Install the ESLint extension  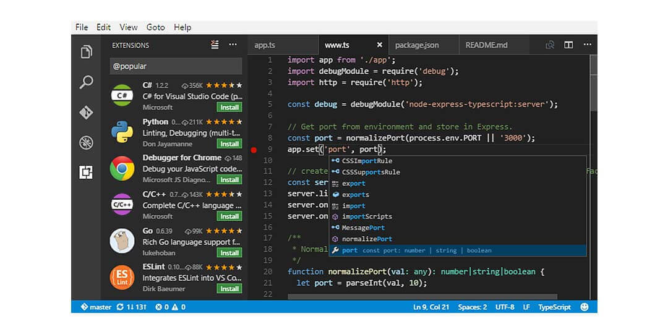(229, 289)
